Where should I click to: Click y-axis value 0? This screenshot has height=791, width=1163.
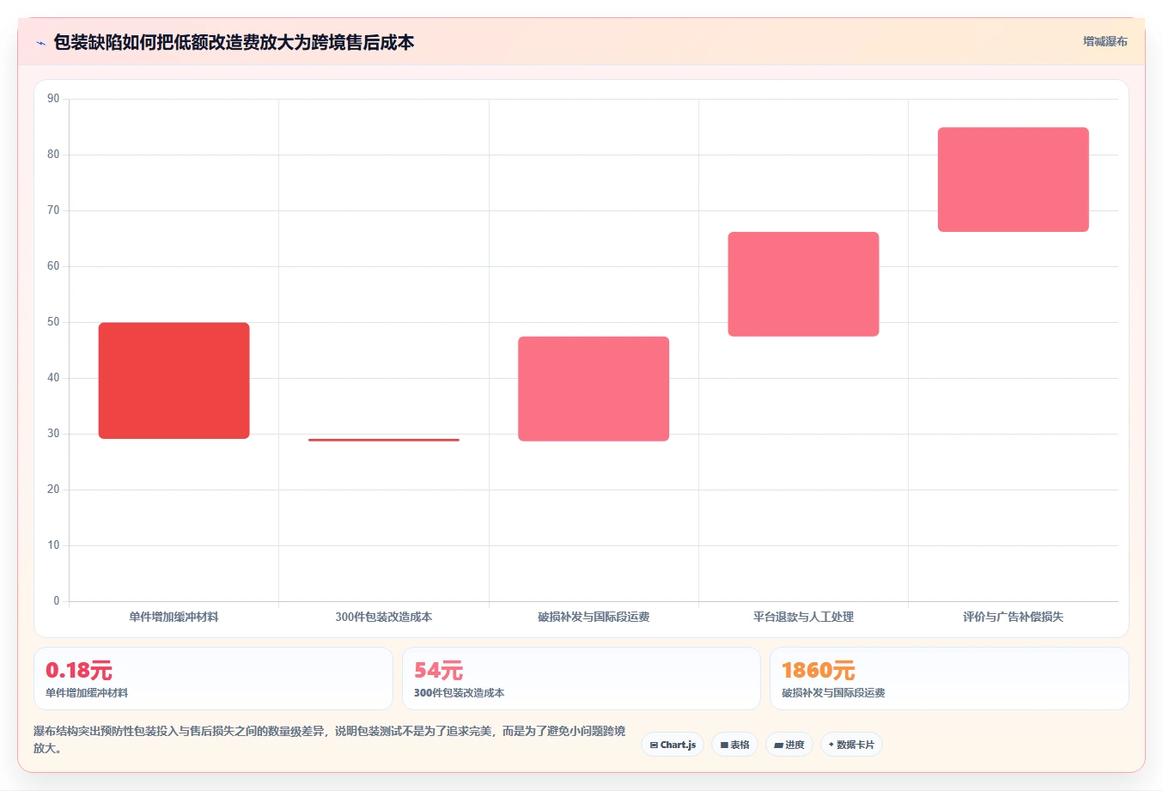click(x=57, y=601)
